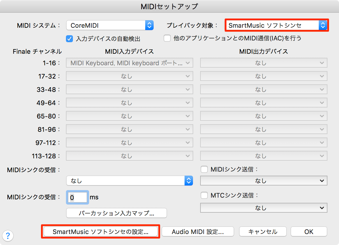Open MIDI input device dropdown for channels 113-128

pyautogui.click(x=130, y=156)
